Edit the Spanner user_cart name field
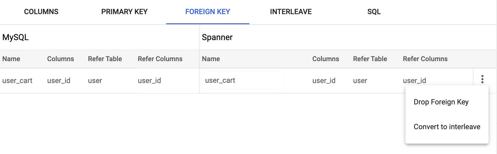This screenshot has height=154, width=497. pyautogui.click(x=243, y=80)
